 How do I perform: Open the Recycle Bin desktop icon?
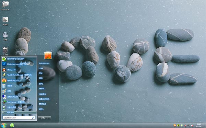click(x=5, y=51)
